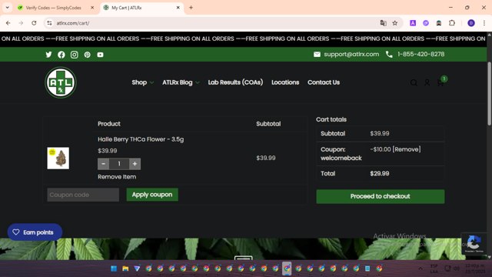Click the browser back arrow
Screen dimensions: 492x277
point(8,23)
